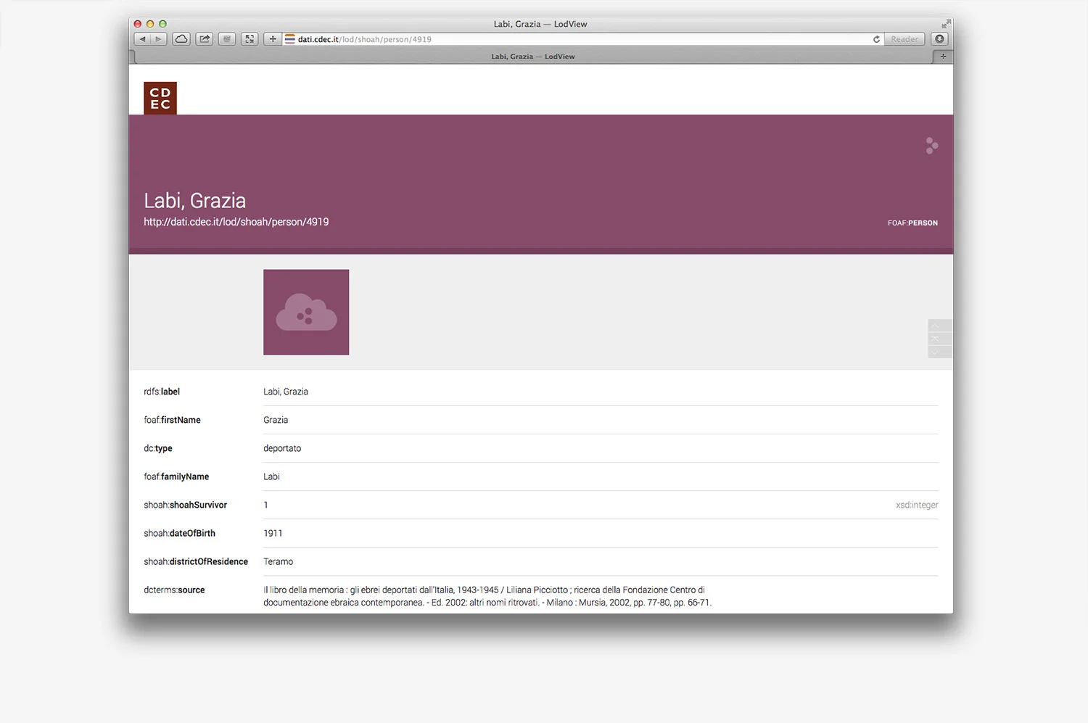This screenshot has height=723, width=1088.
Task: Click the value 'Teramo'
Action: pyautogui.click(x=278, y=561)
